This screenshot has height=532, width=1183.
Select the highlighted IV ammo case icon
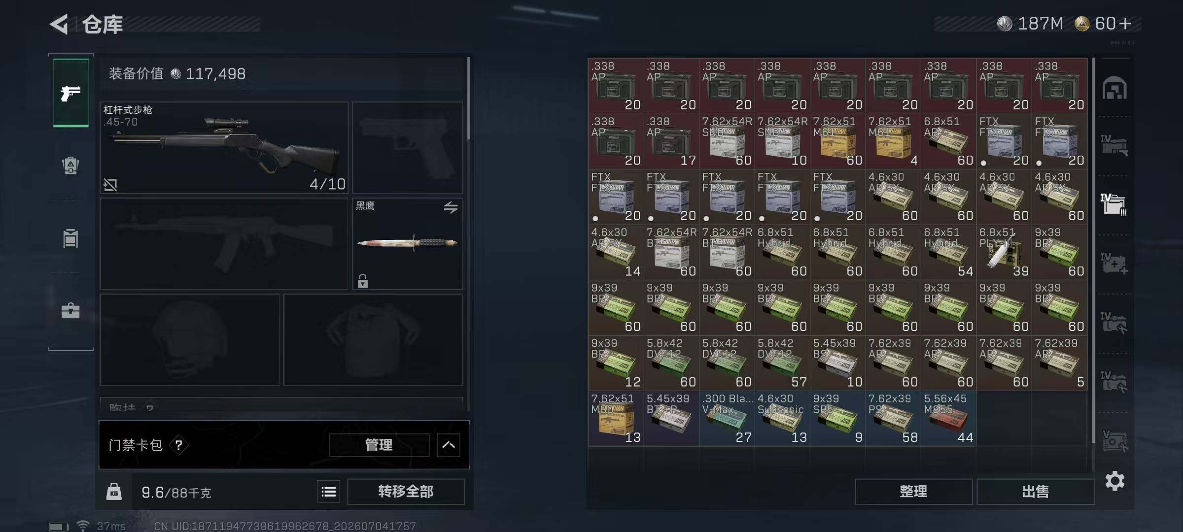tap(1114, 205)
